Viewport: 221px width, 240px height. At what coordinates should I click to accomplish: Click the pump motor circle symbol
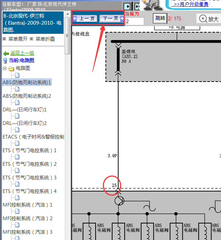(119, 201)
